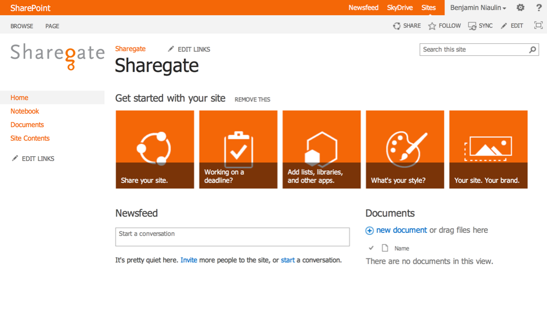Toggle the select-all checkmark in Documents
The image size is (547, 324).
(x=371, y=248)
